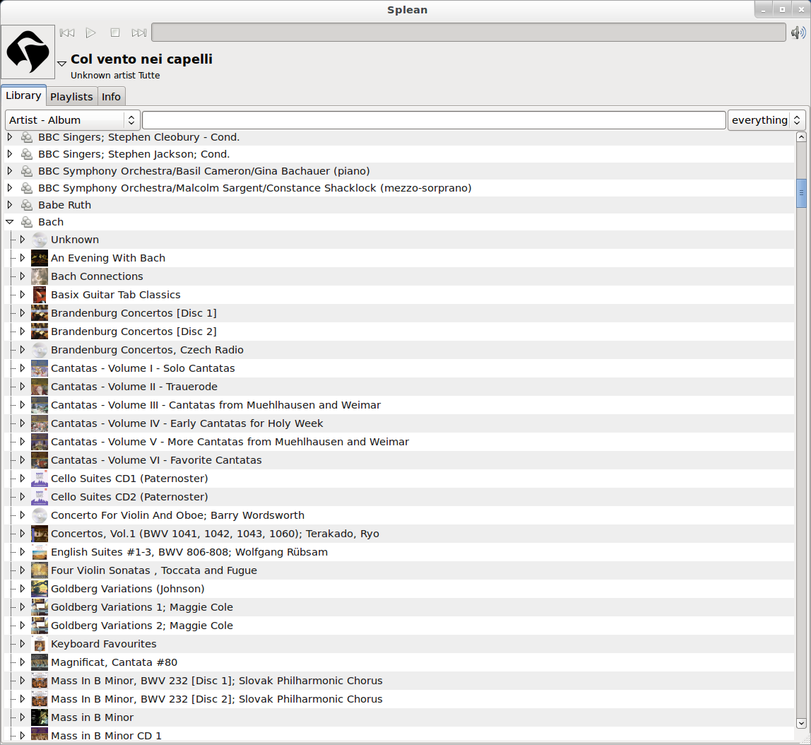Click cover of Brandenburg Concertos [Disc 2]
The width and height of the screenshot is (811, 745).
(x=40, y=332)
